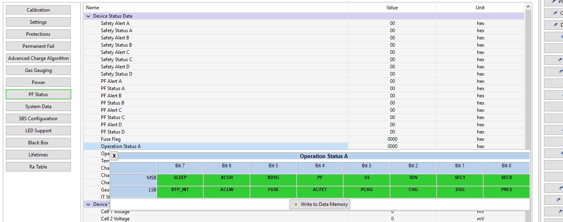Toggle the PCHG bit
The width and height of the screenshot is (563, 222).
[367, 192]
